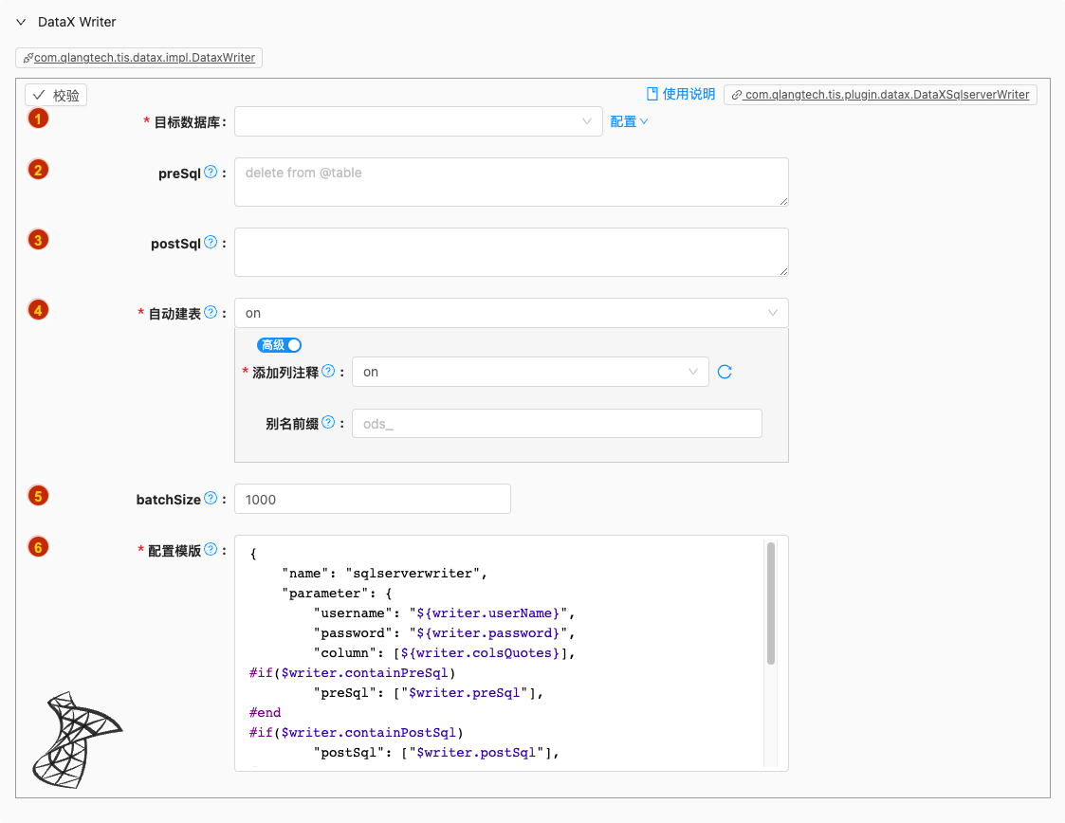Viewport: 1065px width, 823px height.
Task: Open the com.qlangtech.tis.datax.impl.DataxWriter link
Action: (x=138, y=58)
